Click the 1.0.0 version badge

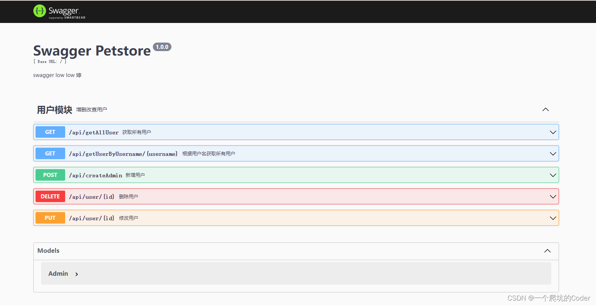[x=162, y=47]
